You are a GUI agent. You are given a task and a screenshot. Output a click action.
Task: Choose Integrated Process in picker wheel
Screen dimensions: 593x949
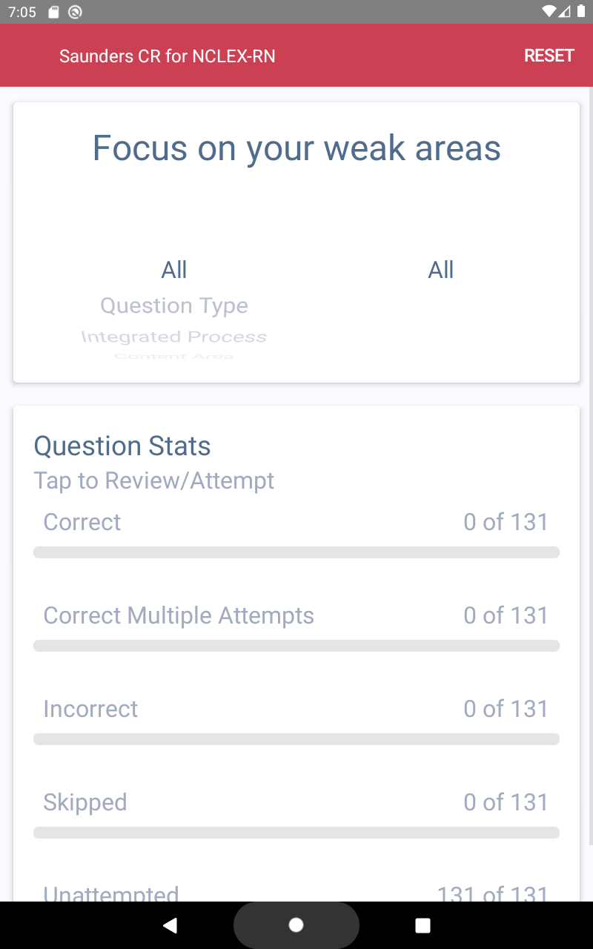click(x=174, y=337)
